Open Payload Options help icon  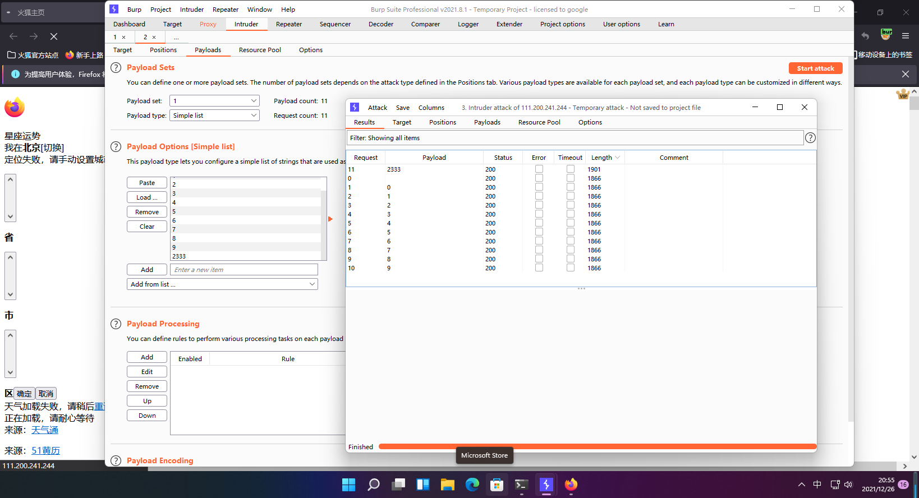116,147
